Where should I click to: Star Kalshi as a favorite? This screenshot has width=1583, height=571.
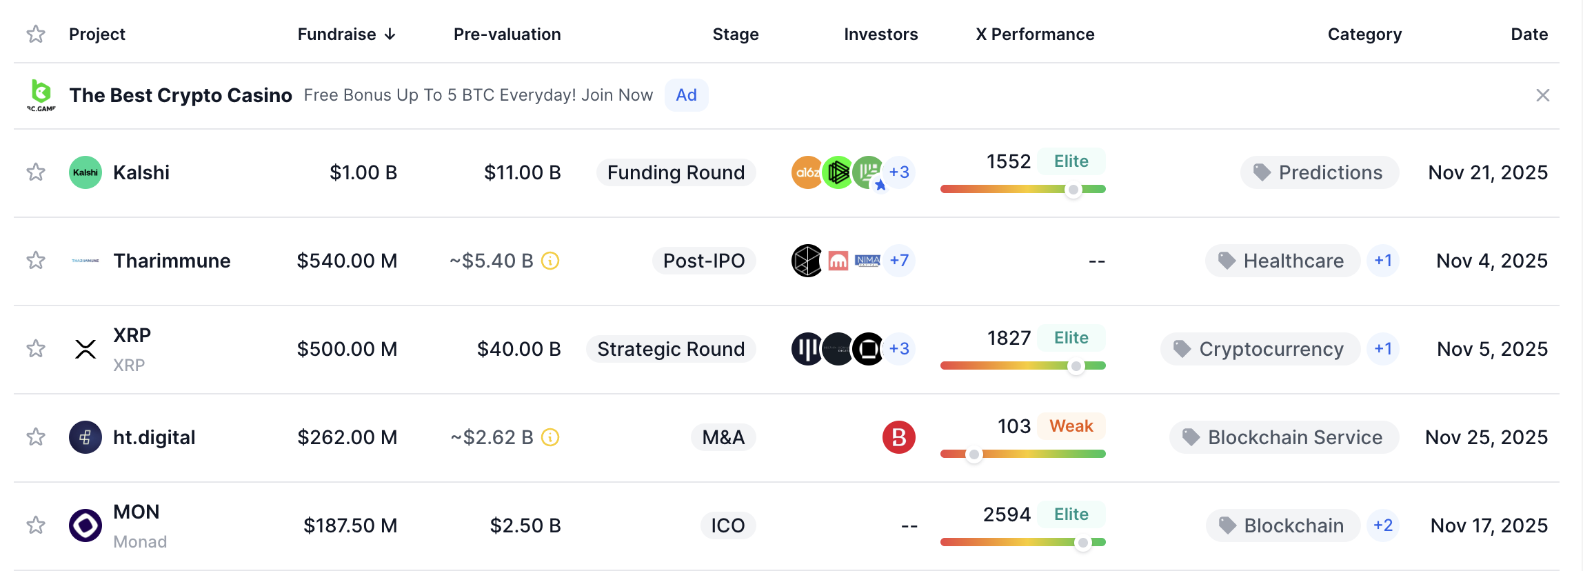click(x=36, y=172)
